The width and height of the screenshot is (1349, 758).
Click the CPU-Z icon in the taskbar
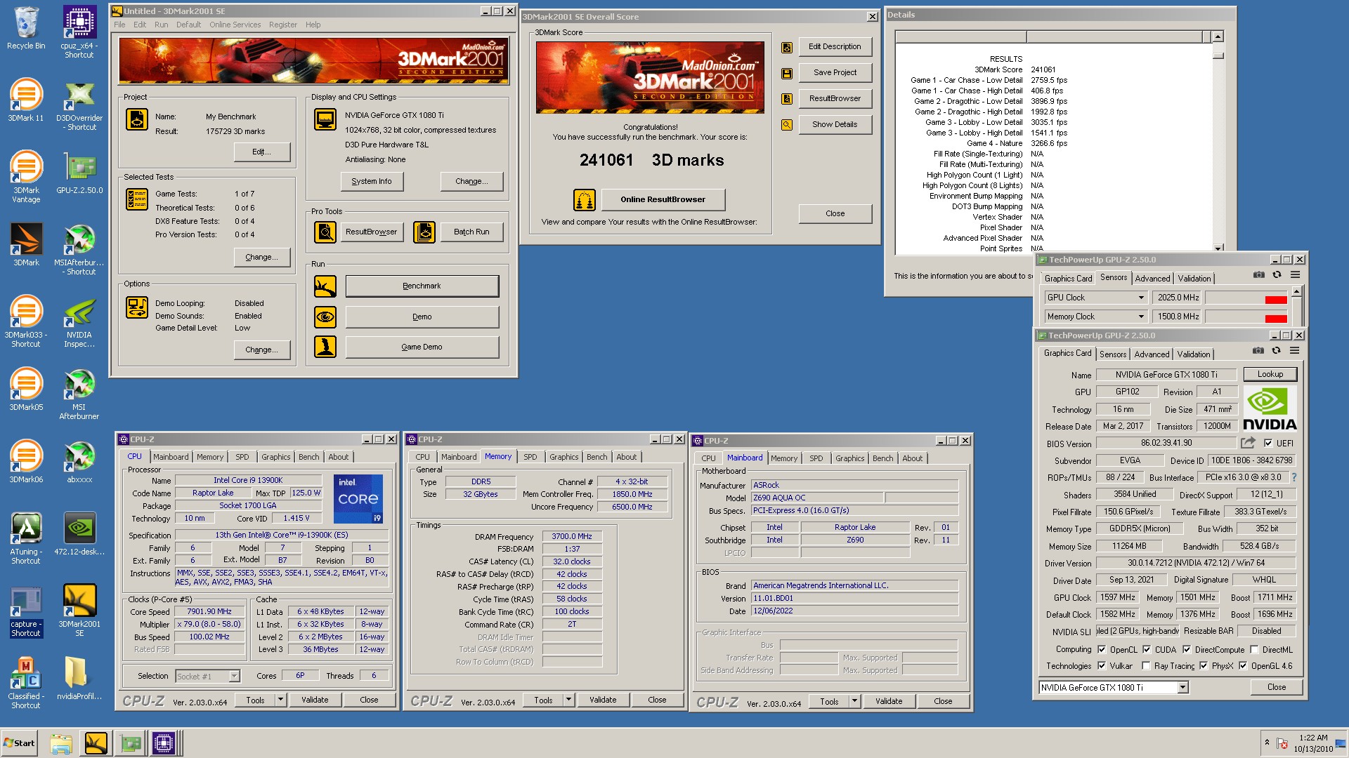(x=163, y=743)
